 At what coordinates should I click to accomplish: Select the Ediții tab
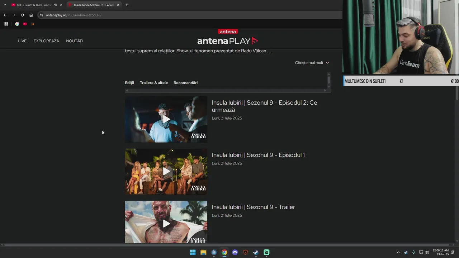click(x=129, y=83)
